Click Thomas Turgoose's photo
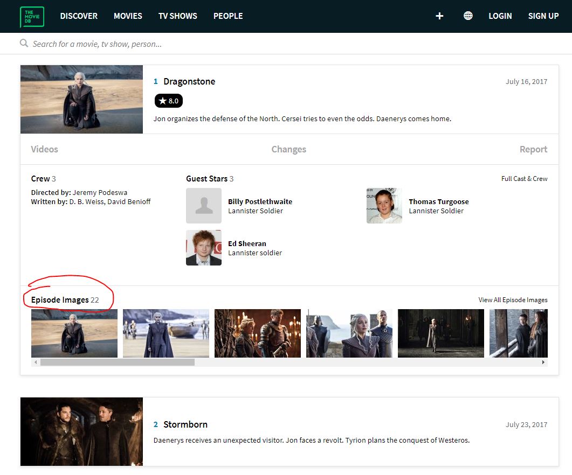572x475 pixels. click(384, 206)
